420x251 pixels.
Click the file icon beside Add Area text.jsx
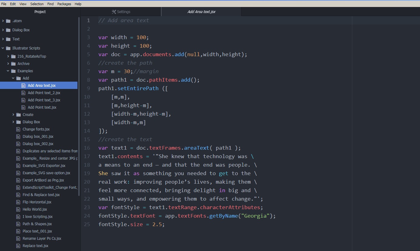click(x=23, y=86)
